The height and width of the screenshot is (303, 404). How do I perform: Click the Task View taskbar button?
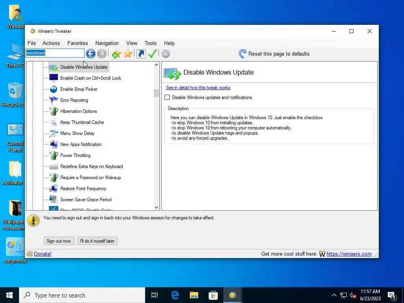155,295
